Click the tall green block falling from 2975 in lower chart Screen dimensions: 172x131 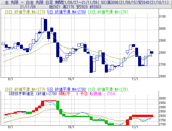tap(58, 105)
